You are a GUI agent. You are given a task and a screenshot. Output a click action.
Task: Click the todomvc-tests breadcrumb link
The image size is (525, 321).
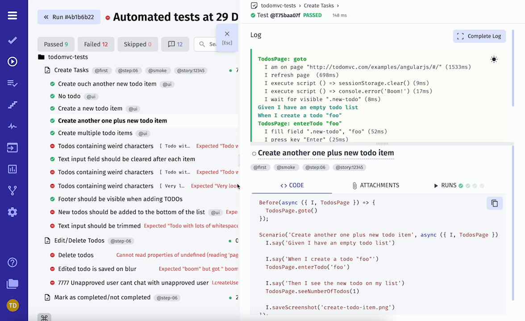tap(278, 6)
